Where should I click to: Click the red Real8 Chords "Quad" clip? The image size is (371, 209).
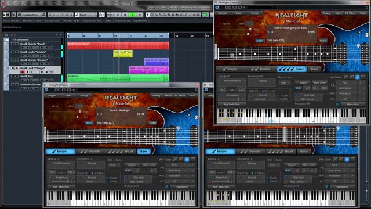(x=118, y=45)
